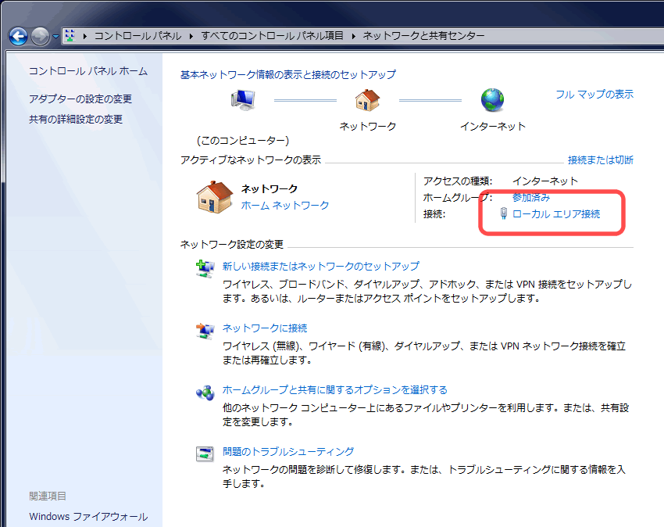664x527 pixels.
Task: Open the recent pages dropdown arrow
Action: 55,37
